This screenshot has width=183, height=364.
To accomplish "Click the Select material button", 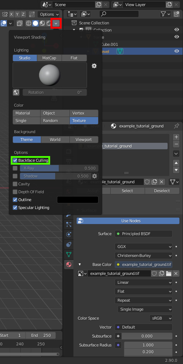I will [127, 191].
